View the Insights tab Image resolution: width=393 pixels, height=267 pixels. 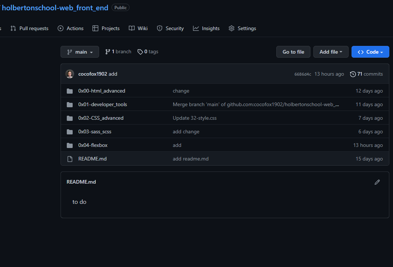pos(206,28)
